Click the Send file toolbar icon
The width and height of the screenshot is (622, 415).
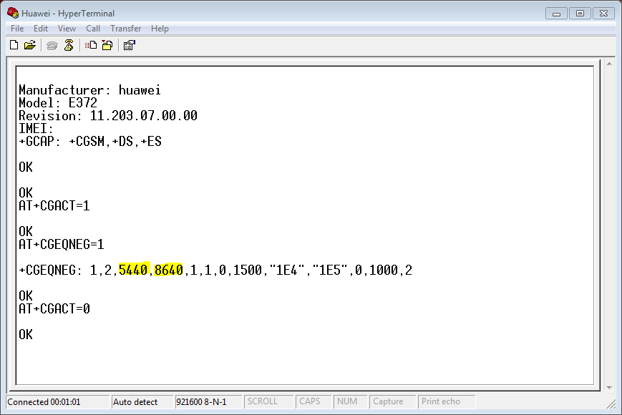tap(91, 45)
